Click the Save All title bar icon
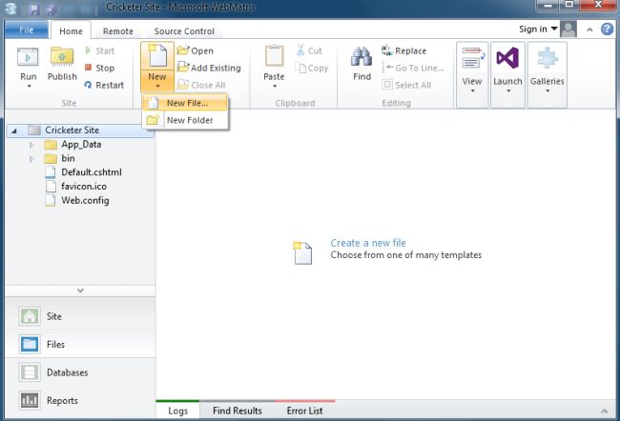The height and width of the screenshot is (421, 620). (x=52, y=10)
